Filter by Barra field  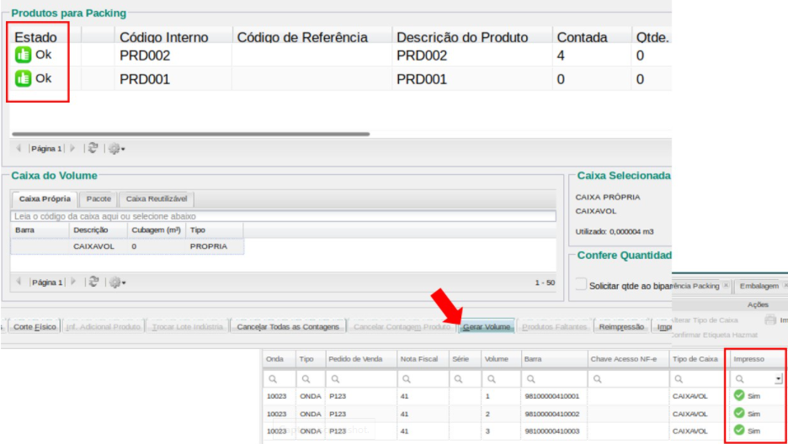(553, 378)
